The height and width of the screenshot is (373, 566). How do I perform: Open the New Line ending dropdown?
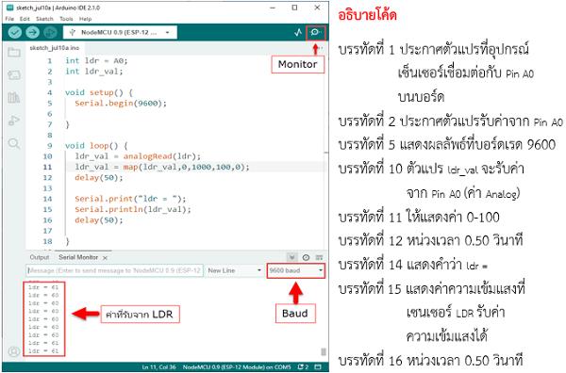pos(235,270)
